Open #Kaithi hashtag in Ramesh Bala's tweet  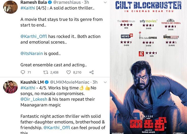click(x=28, y=8)
